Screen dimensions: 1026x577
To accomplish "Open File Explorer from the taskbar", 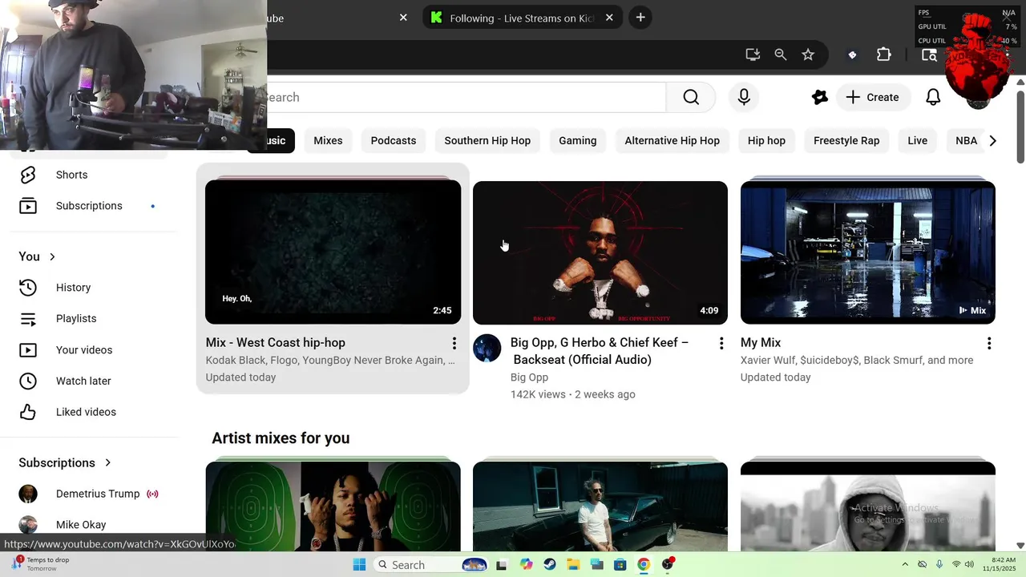I will point(572,564).
